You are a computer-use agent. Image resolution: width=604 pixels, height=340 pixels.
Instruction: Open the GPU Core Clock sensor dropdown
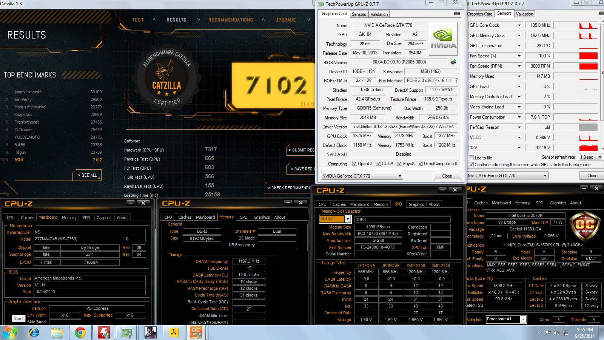click(x=519, y=25)
